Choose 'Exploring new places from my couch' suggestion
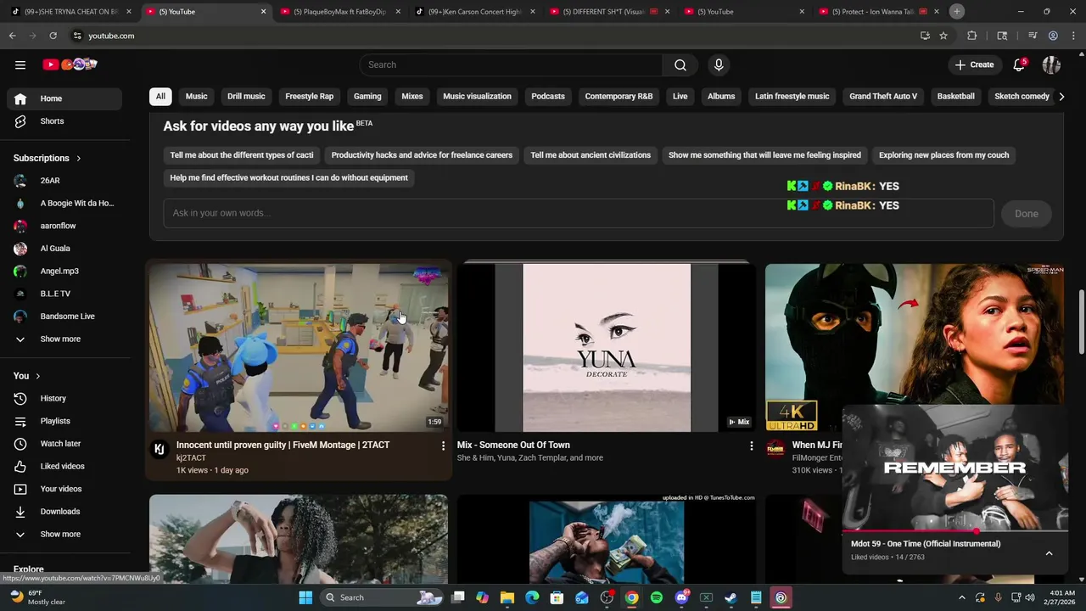Image resolution: width=1086 pixels, height=611 pixels. pos(943,155)
